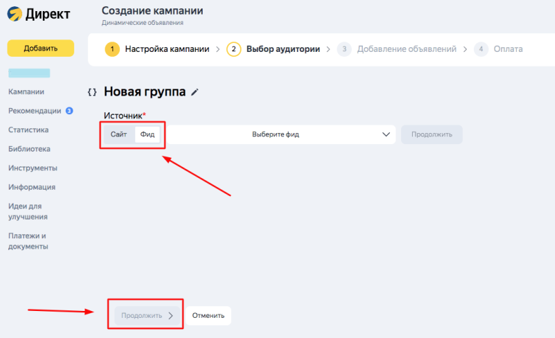
Task: Click the Yandex Direct logo icon
Action: [15, 14]
